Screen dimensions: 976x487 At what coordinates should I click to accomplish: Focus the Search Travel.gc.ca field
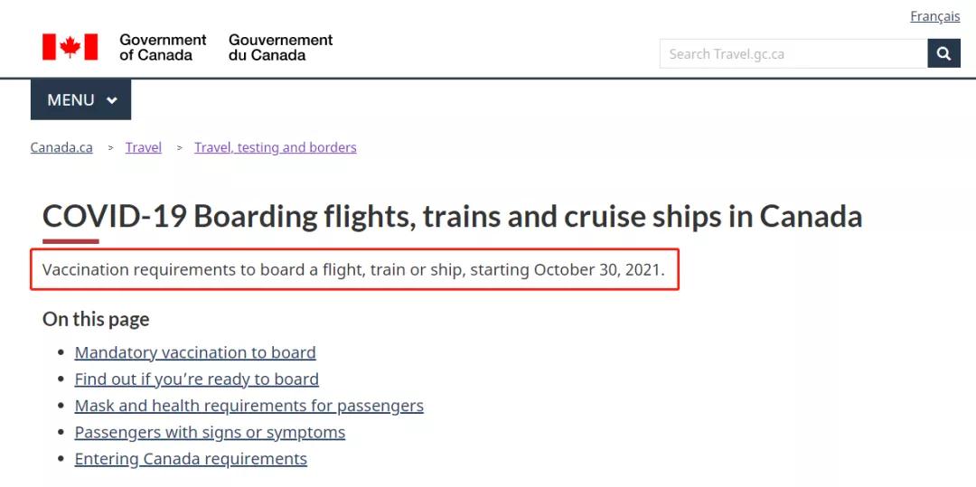click(793, 53)
